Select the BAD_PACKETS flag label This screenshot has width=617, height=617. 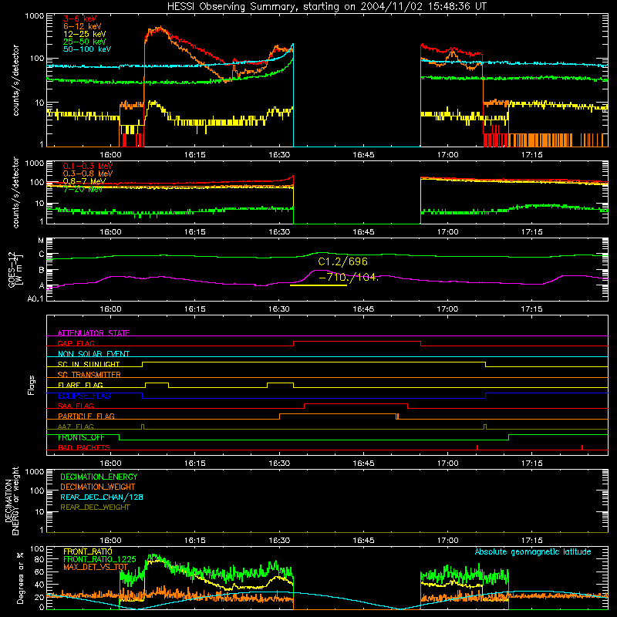84,447
